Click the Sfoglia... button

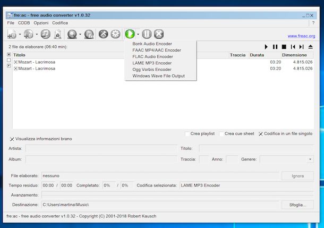(297, 205)
